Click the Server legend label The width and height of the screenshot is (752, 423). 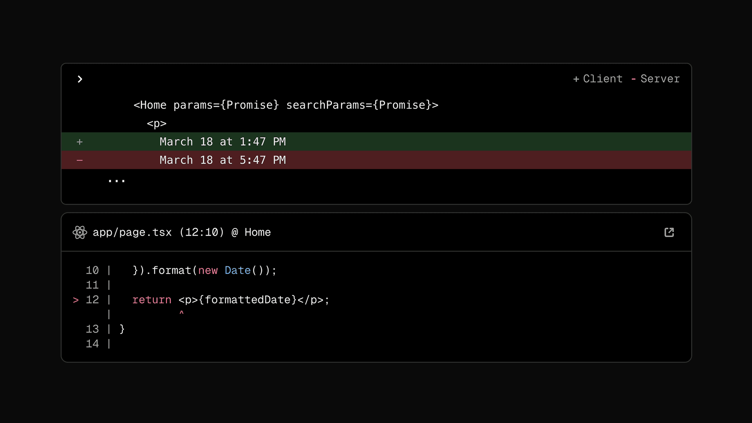pos(660,79)
